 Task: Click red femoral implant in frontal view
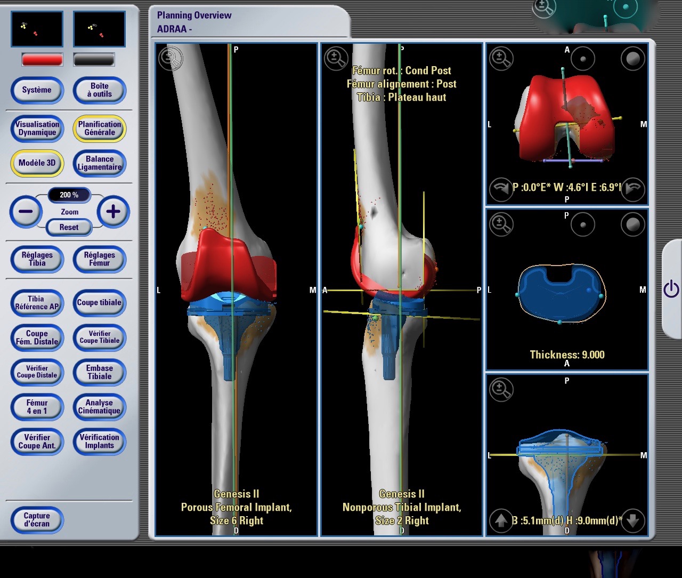coord(226,267)
